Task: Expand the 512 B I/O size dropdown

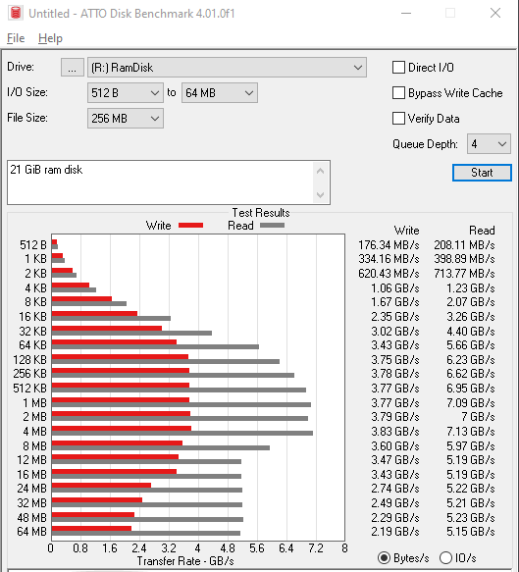Action: tap(126, 93)
